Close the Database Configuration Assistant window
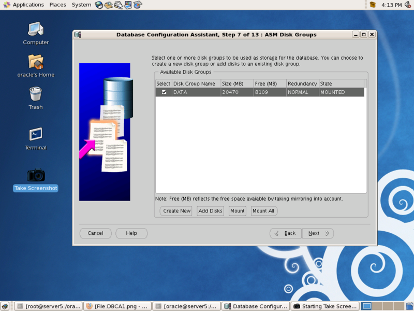This screenshot has width=414, height=311. click(x=372, y=35)
